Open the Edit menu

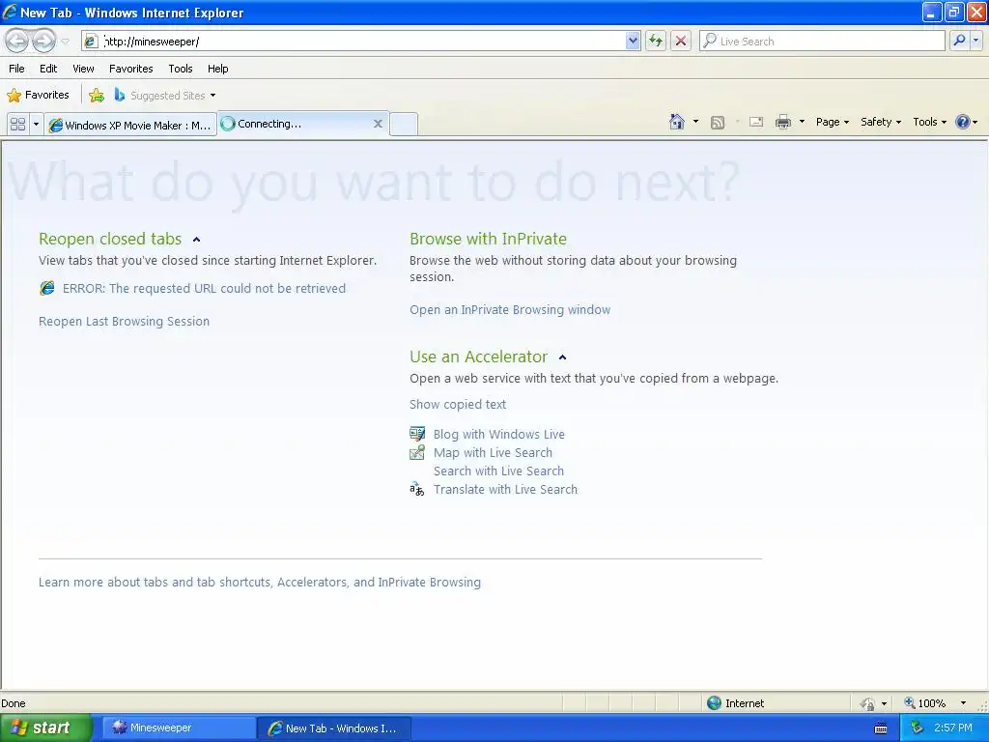[48, 69]
